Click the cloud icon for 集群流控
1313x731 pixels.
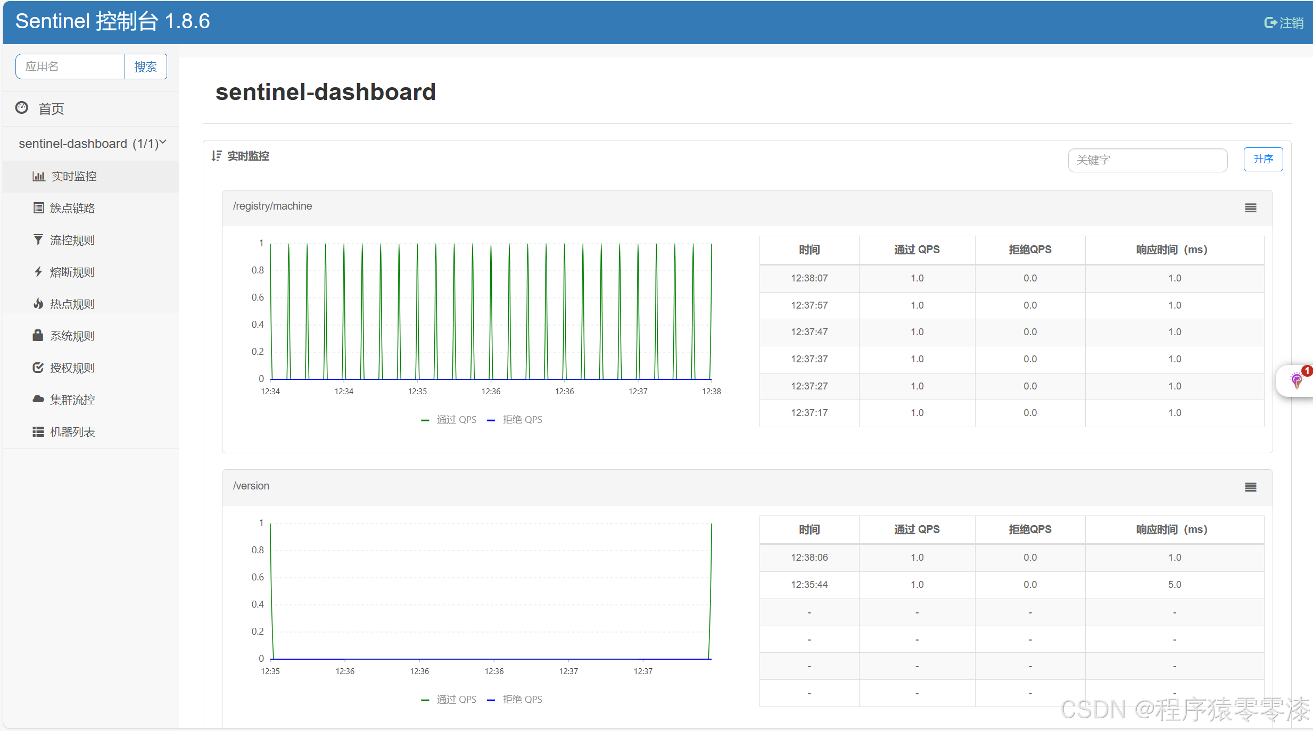click(x=38, y=399)
